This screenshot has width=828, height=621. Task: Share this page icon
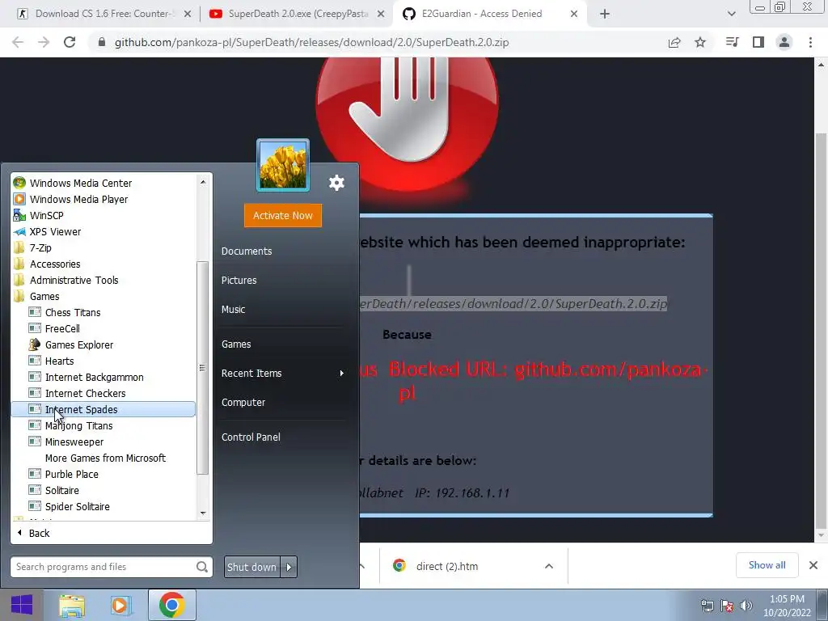click(x=674, y=42)
